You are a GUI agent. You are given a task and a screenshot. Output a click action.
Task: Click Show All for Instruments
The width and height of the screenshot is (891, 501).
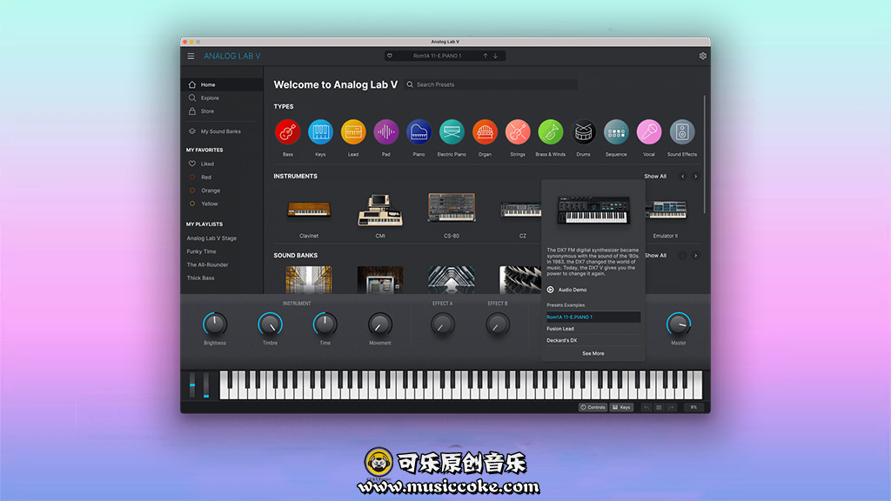click(655, 176)
